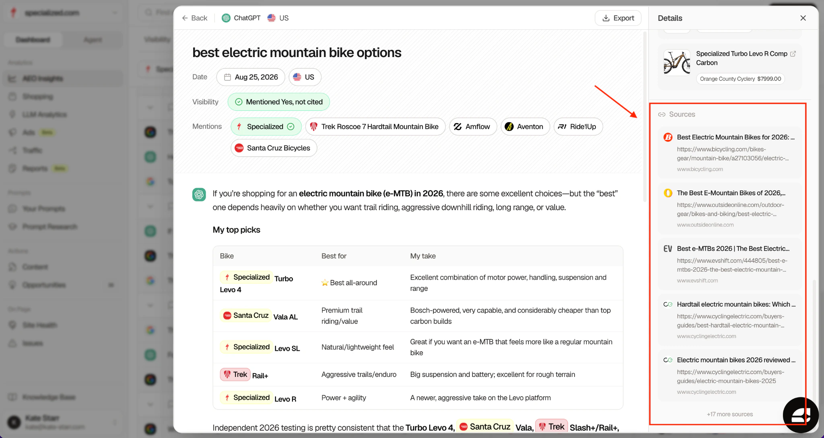824x438 pixels.
Task: Click the main response scrollbar
Action: [645, 117]
